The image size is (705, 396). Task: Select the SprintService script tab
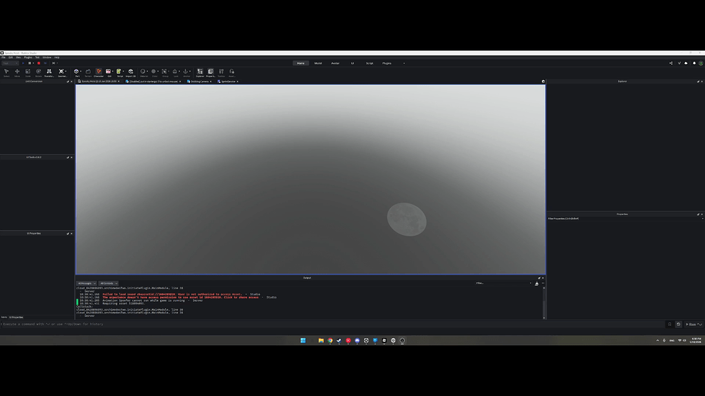227,81
